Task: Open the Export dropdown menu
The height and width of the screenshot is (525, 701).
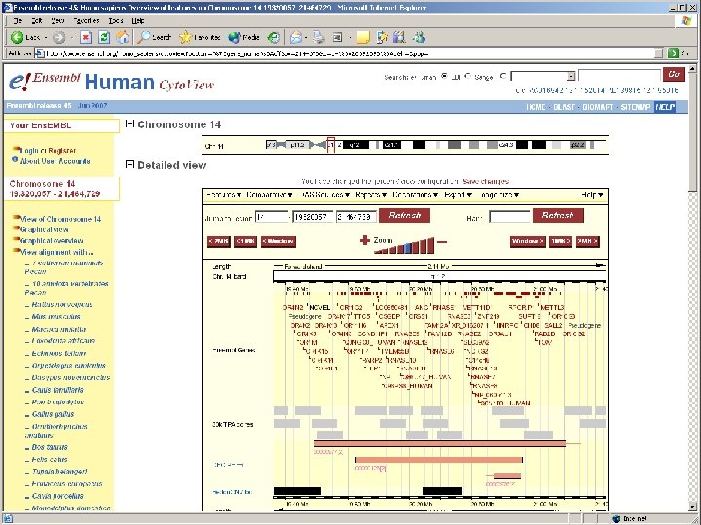Action: [x=459, y=195]
